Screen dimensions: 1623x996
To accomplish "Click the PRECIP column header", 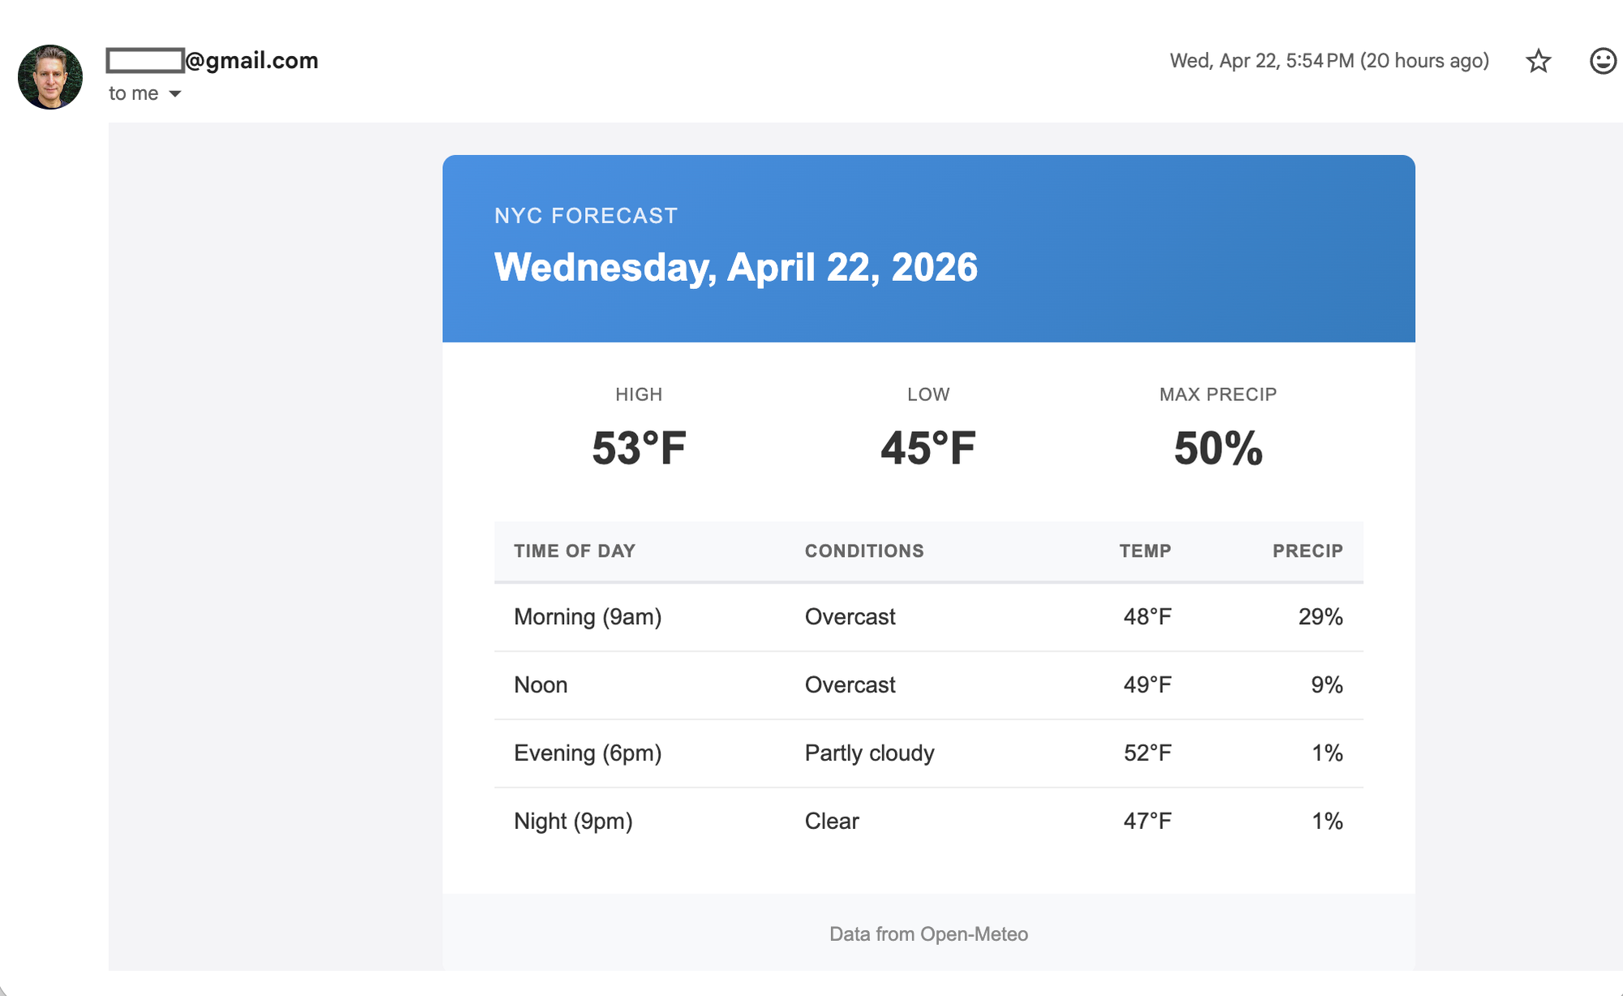I will (1307, 551).
